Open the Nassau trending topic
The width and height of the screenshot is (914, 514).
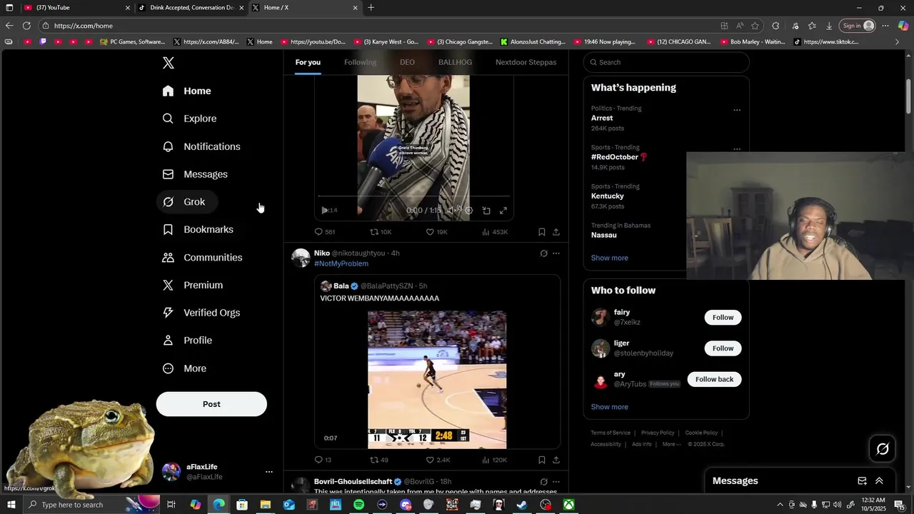(x=604, y=235)
